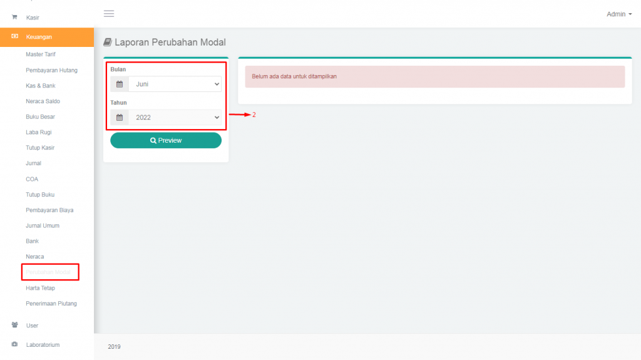Image resolution: width=641 pixels, height=360 pixels.
Task: Click the Laboratorium sidebar icon
Action: coord(14,344)
